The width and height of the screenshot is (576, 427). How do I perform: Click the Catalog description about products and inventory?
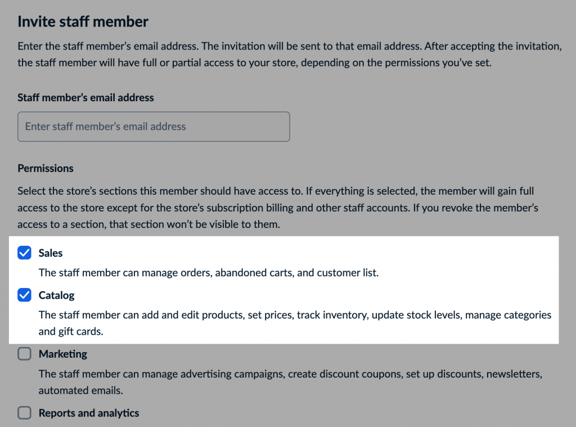pos(294,314)
